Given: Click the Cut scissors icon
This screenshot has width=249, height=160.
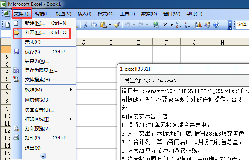Looking at the screenshot, I should click(85, 25).
